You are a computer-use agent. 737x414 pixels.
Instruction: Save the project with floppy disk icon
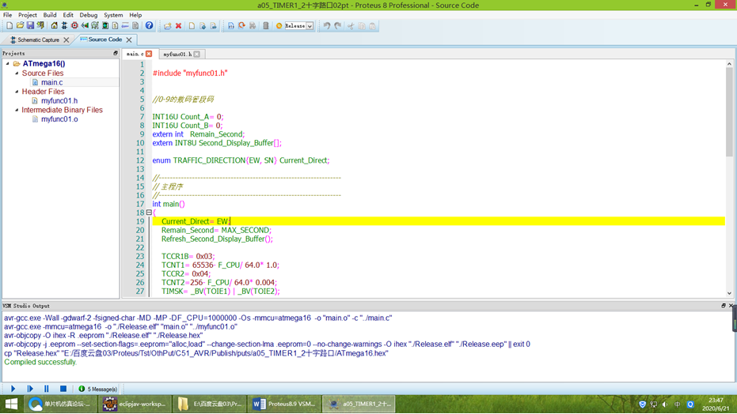[30, 26]
